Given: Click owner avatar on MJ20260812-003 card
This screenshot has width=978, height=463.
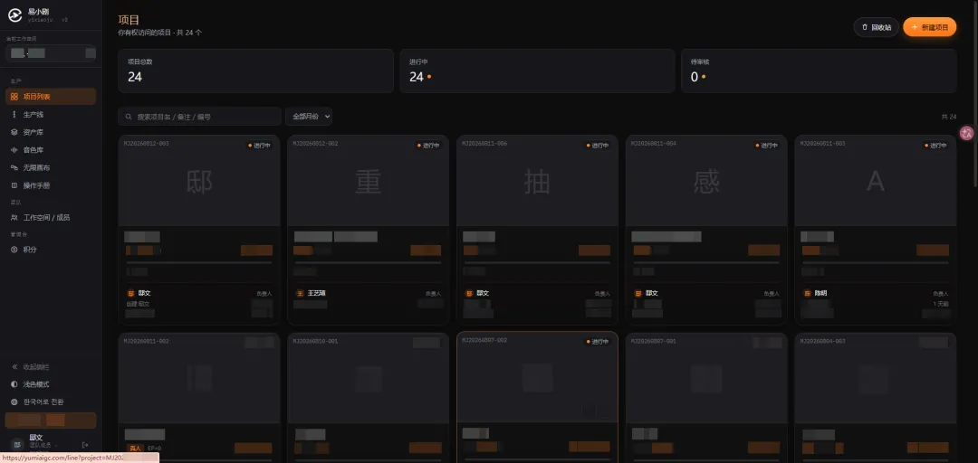Looking at the screenshot, I should [131, 293].
